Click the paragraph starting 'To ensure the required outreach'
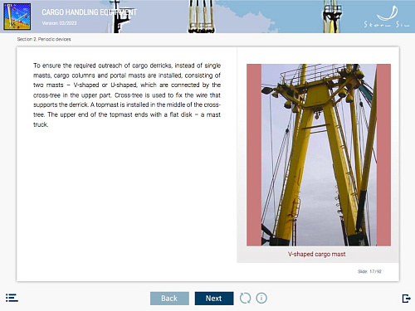Screen dimensions: 415x311 127,95
